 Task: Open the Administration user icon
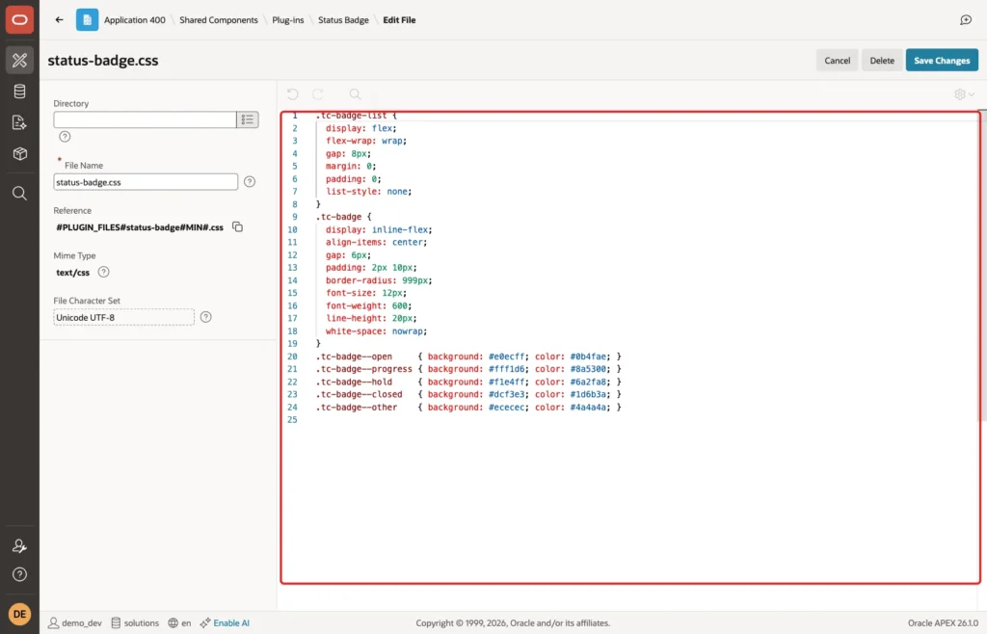tap(19, 546)
